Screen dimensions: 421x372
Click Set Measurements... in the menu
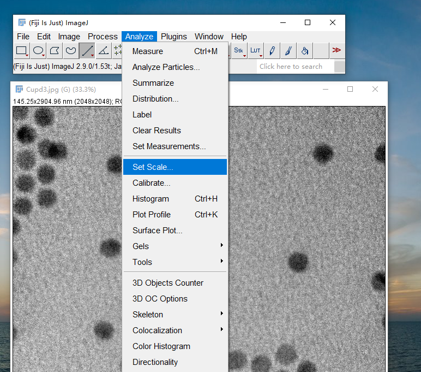pyautogui.click(x=169, y=146)
